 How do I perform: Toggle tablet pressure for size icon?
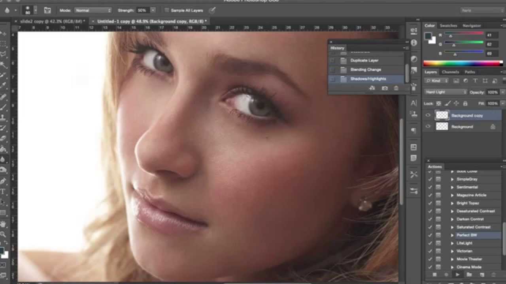pos(212,10)
